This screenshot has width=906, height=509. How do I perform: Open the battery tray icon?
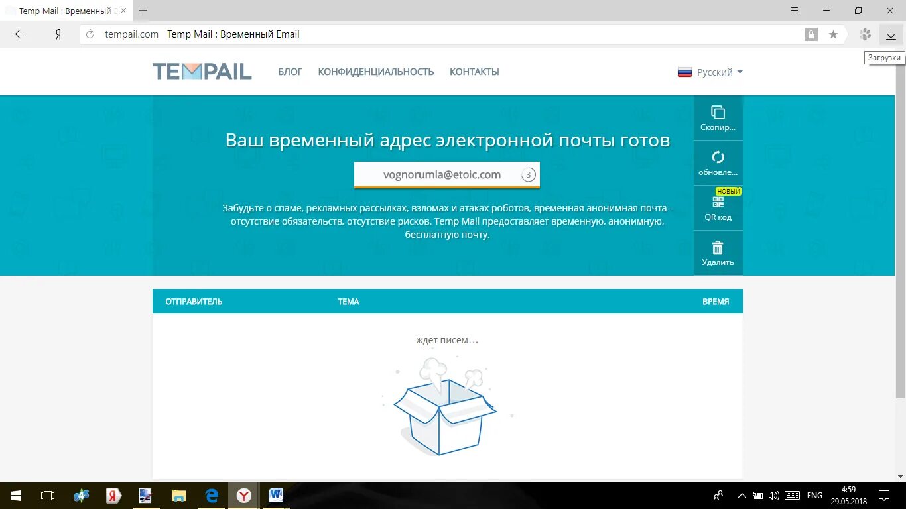tap(758, 496)
